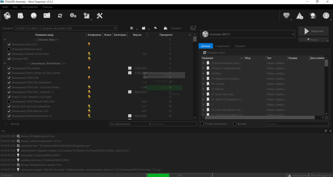Click the heart endorse icon
This screenshot has width=333, height=177.
coord(286,16)
